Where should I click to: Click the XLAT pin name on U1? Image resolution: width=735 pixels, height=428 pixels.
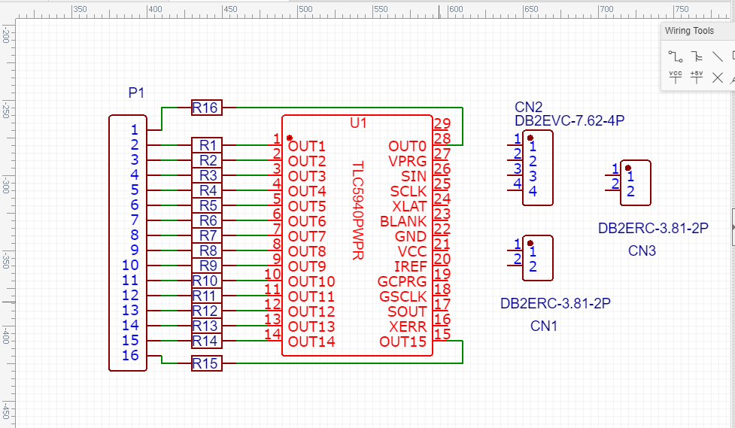click(409, 206)
